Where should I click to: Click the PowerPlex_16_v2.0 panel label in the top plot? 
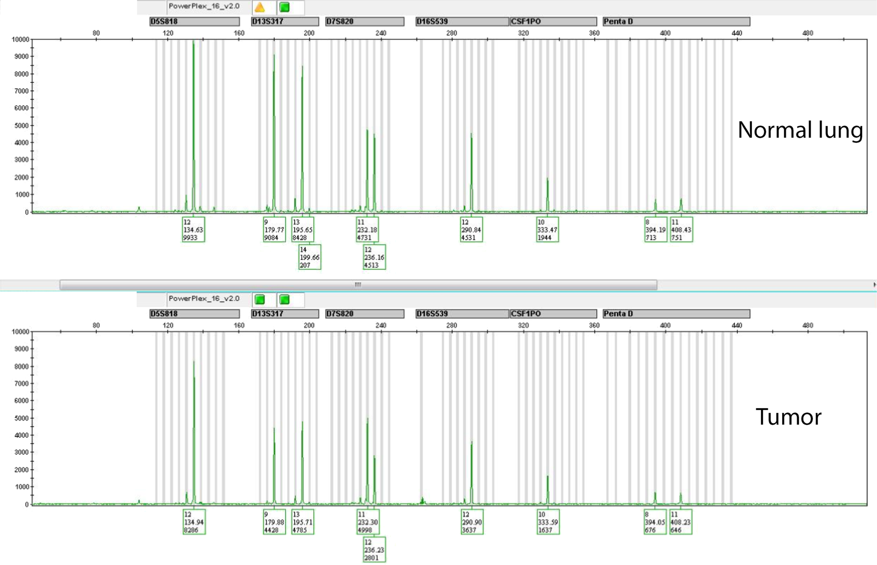pos(204,7)
